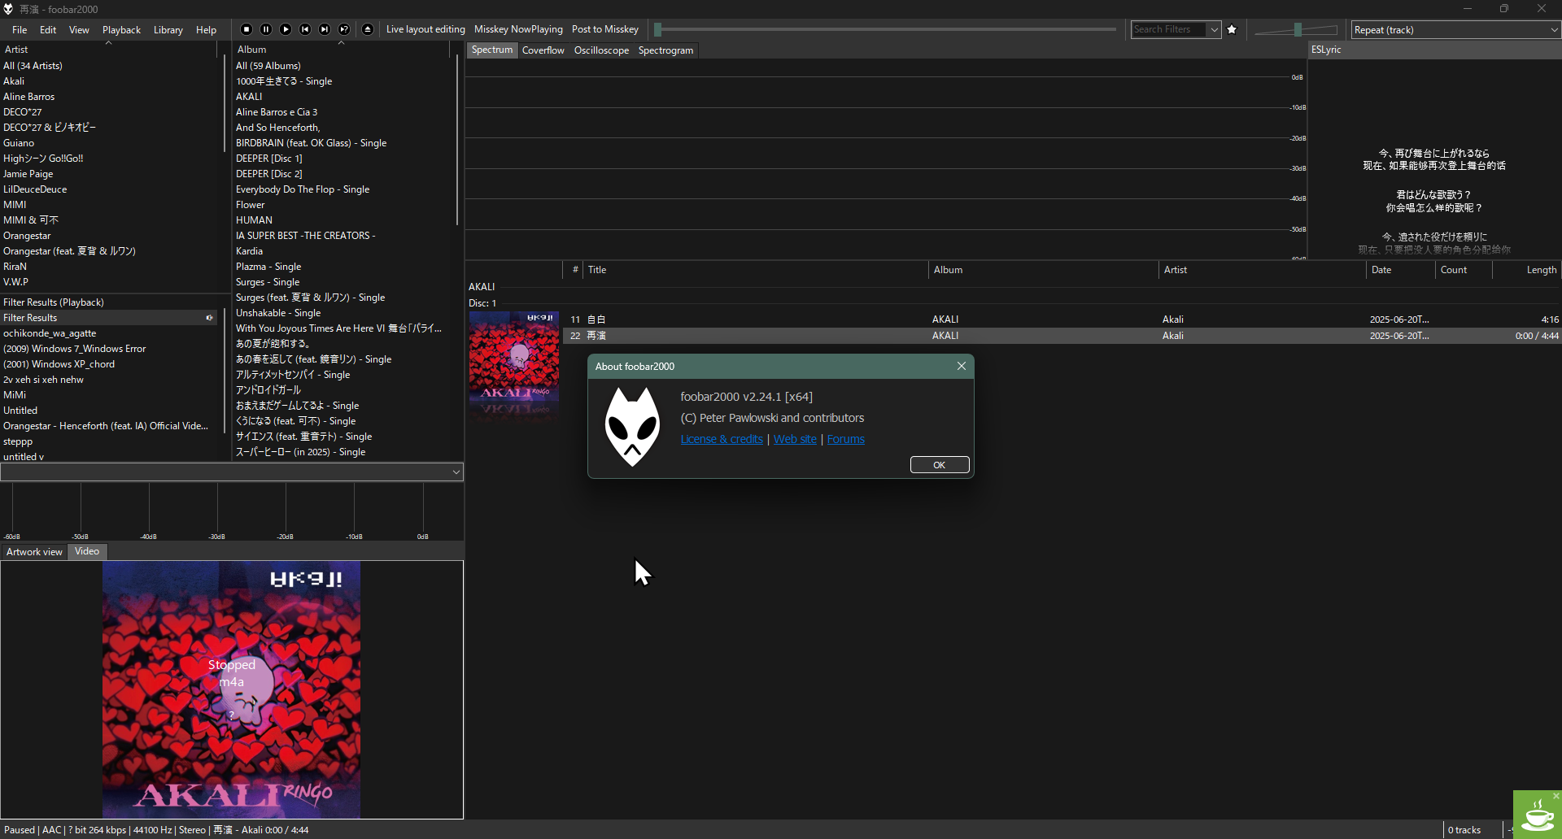Expand the Search Filters dropdown arrow
This screenshot has width=1562, height=839.
tap(1214, 30)
